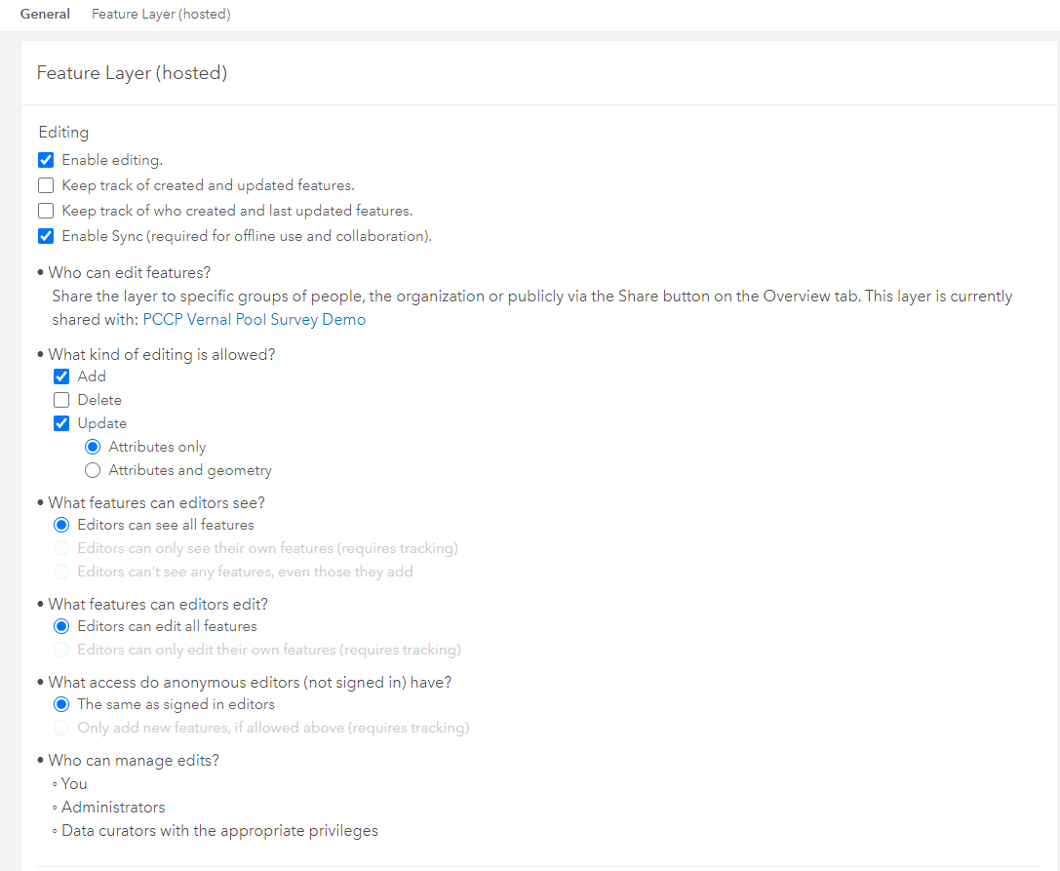Click the Who can edit features bullet item

128,272
